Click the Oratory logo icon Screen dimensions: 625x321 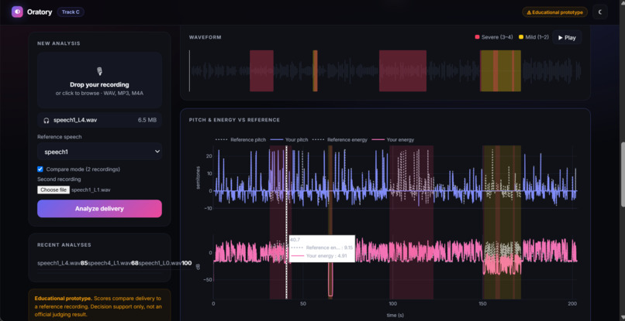tap(17, 12)
